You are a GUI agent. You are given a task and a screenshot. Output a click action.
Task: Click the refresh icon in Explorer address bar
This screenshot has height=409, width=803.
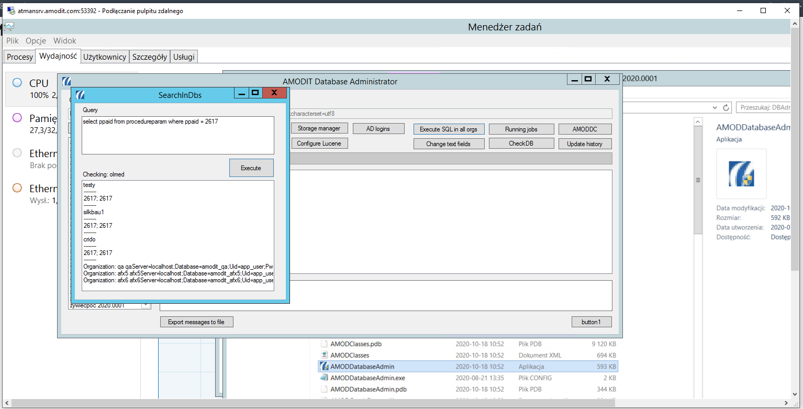click(x=726, y=107)
